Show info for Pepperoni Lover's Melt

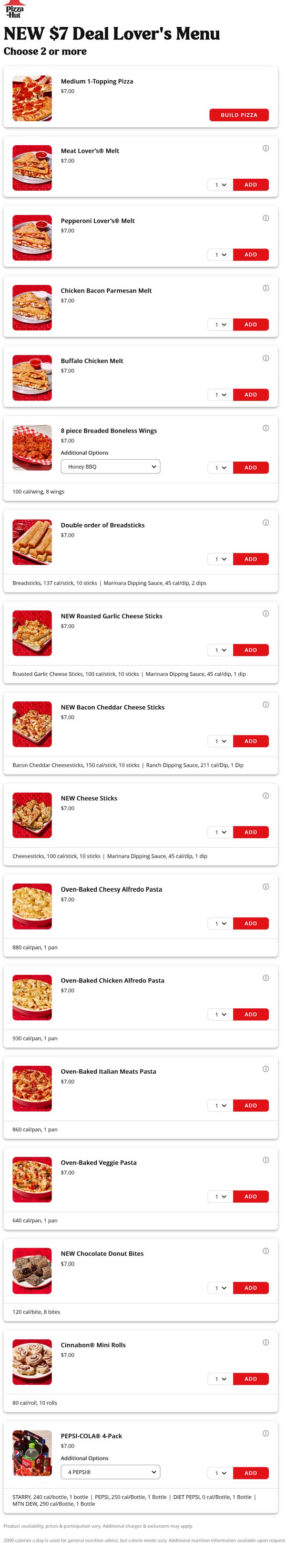266,218
